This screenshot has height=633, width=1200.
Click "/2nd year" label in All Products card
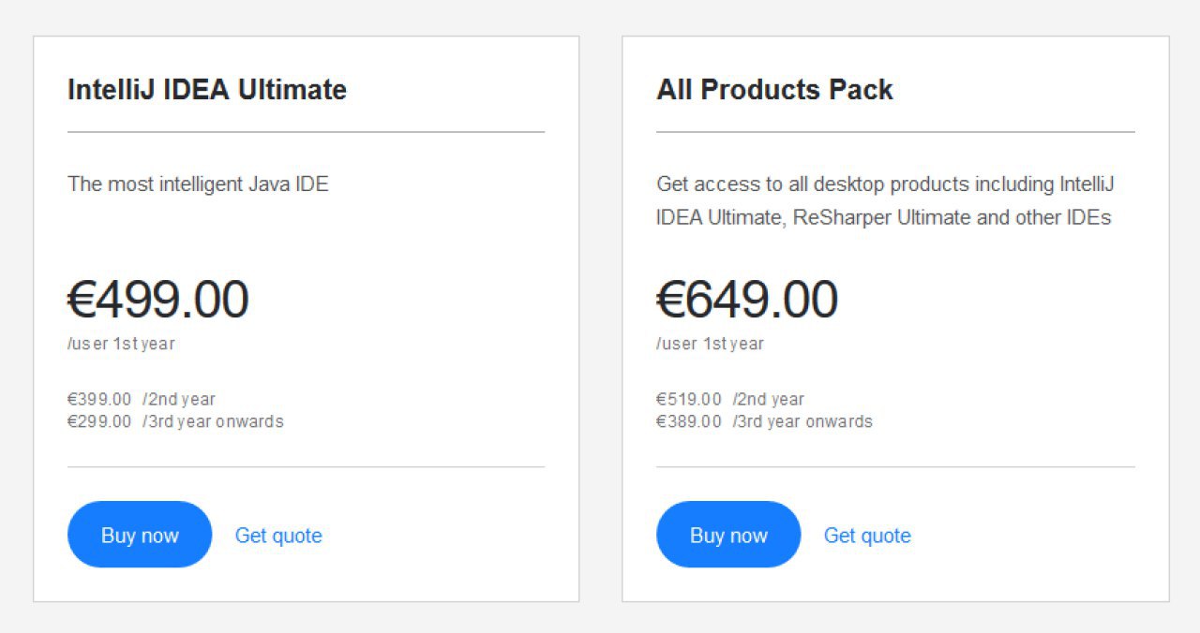tap(769, 400)
